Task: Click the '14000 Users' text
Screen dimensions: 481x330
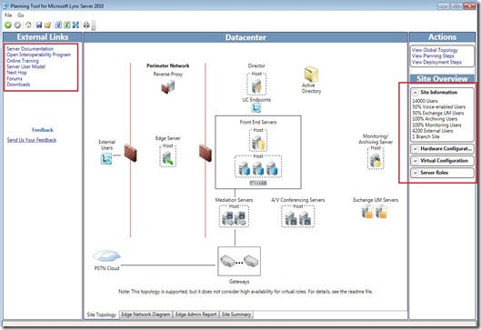Action: [425, 101]
